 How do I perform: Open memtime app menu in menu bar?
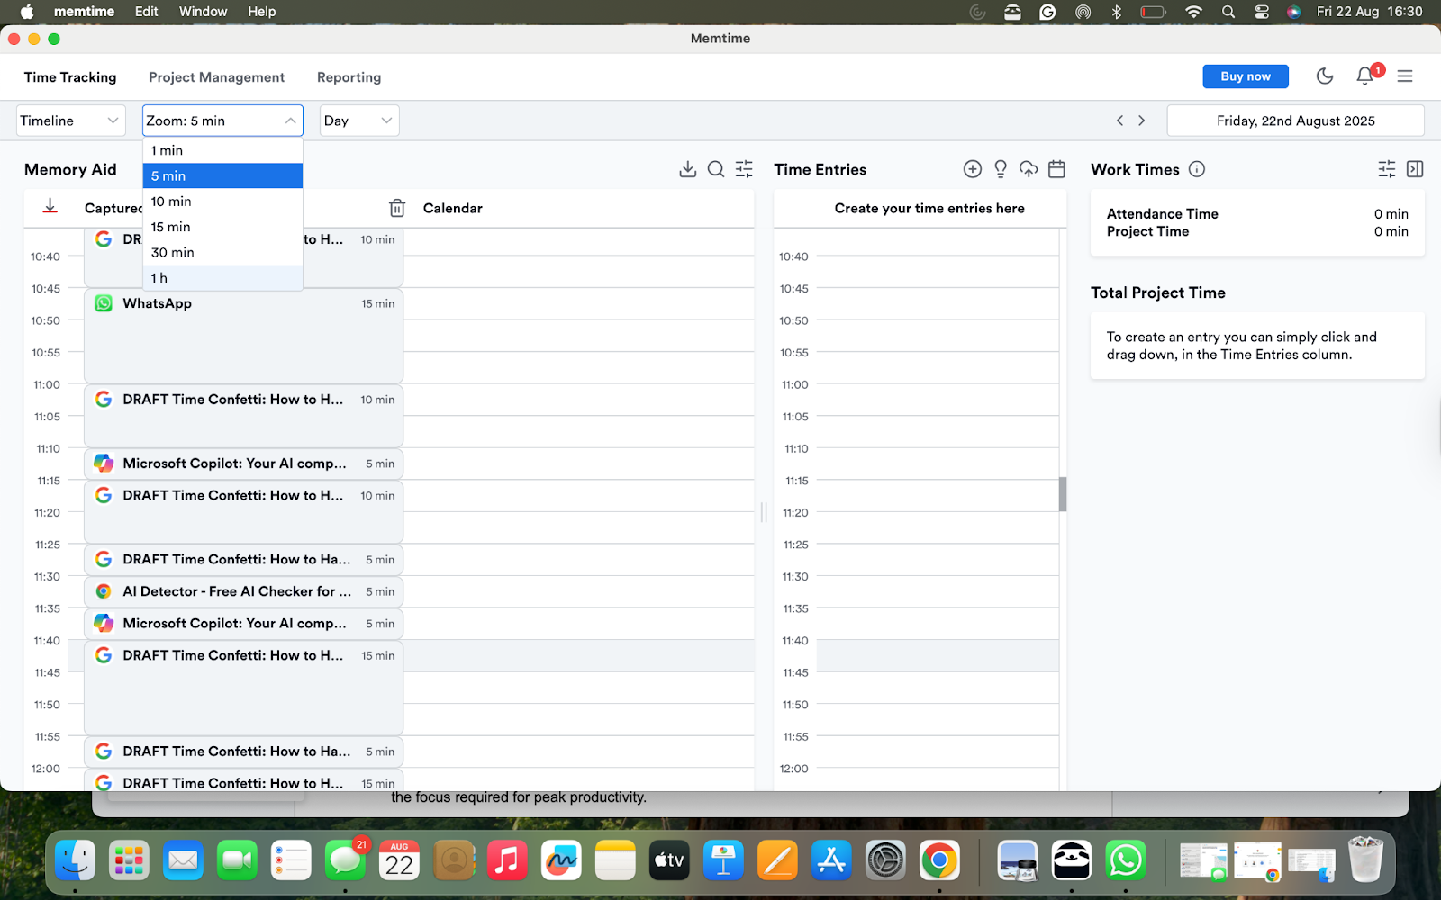click(84, 12)
